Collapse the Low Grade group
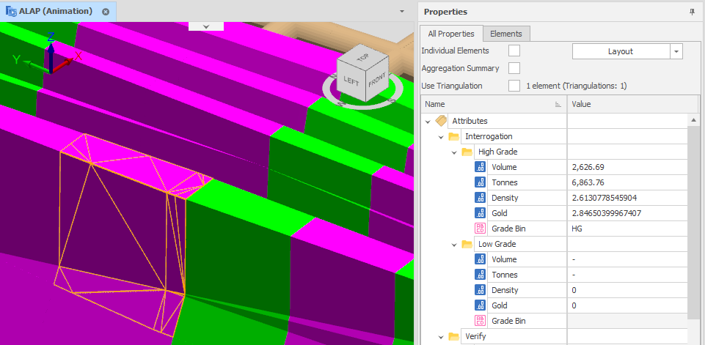This screenshot has width=705, height=345. tap(454, 244)
